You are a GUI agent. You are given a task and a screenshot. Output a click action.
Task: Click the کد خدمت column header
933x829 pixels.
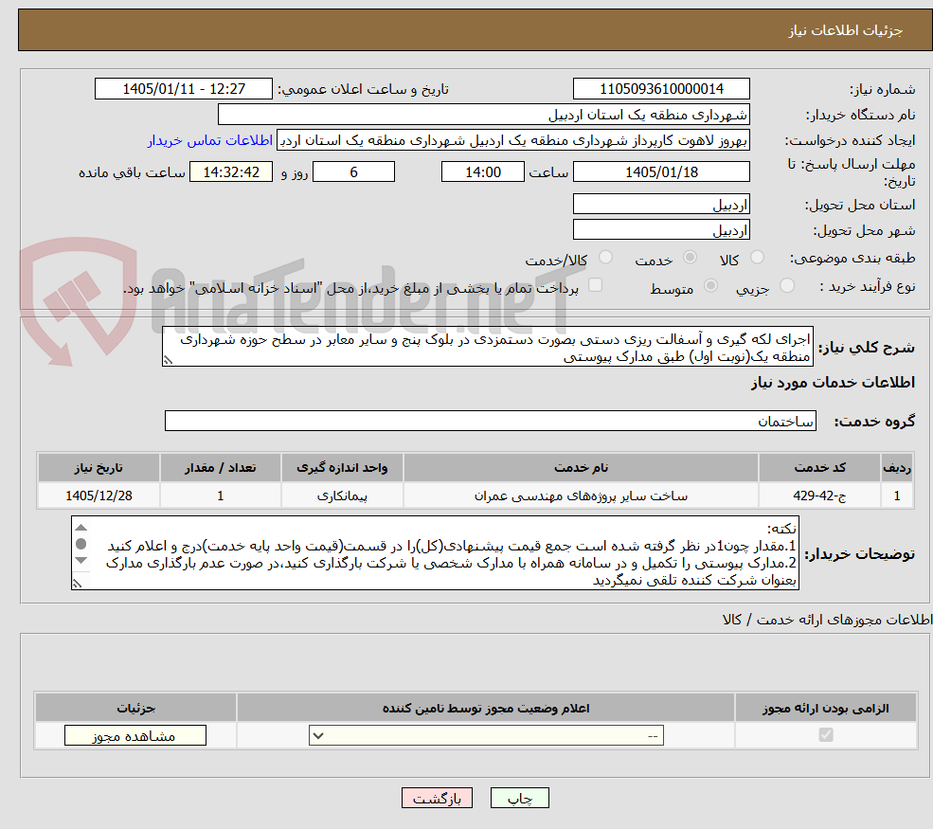tap(819, 467)
